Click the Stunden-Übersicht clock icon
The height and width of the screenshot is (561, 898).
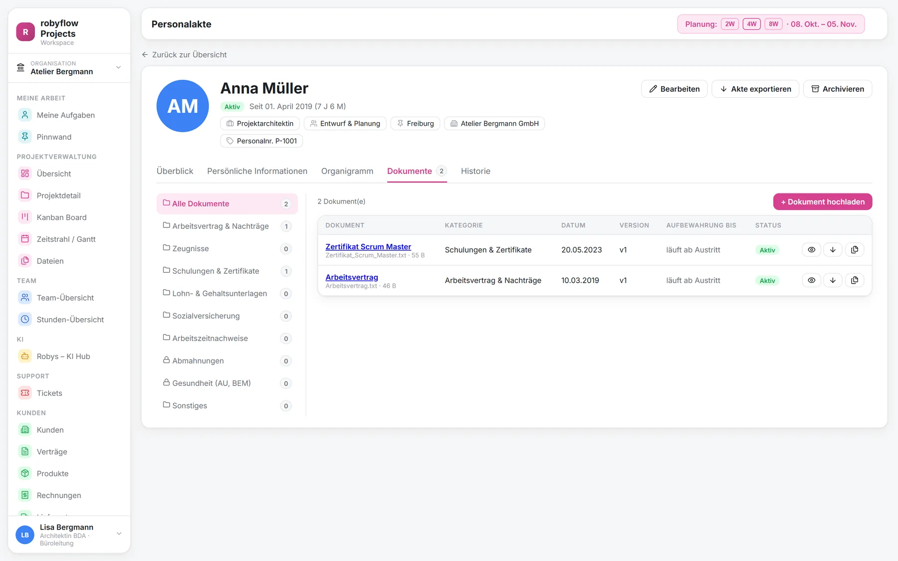[25, 319]
